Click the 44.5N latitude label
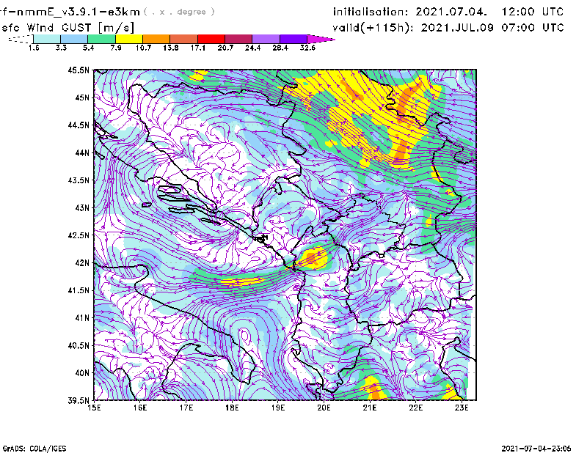 79,125
